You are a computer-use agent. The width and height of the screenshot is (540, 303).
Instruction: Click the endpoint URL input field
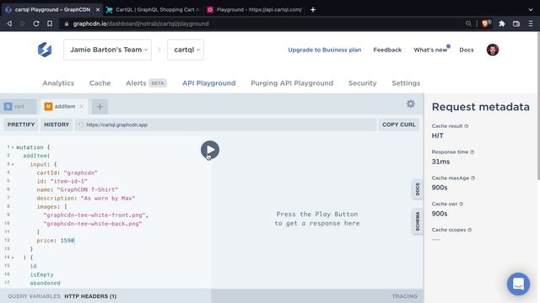(226, 125)
